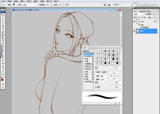
Task: Select the Move tool
Action: click(x=3, y=15)
